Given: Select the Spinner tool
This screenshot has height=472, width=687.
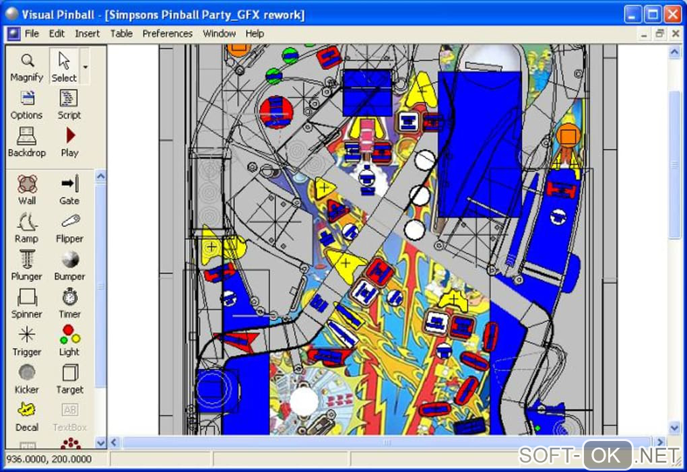Looking at the screenshot, I should click(x=27, y=304).
